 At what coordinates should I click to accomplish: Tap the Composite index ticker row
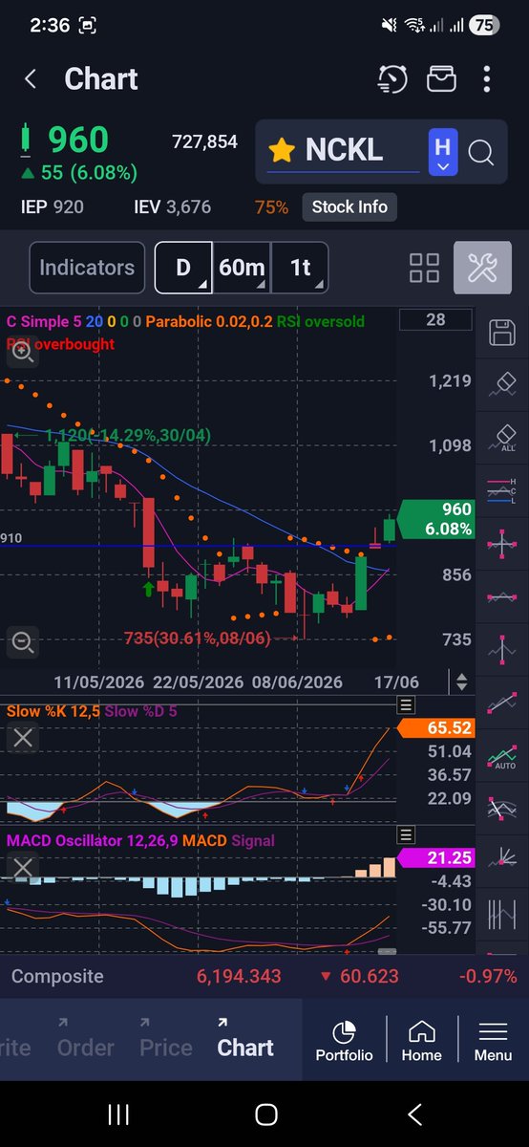(x=264, y=976)
